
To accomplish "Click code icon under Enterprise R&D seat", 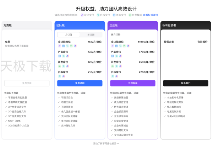I will (x=112, y=66).
